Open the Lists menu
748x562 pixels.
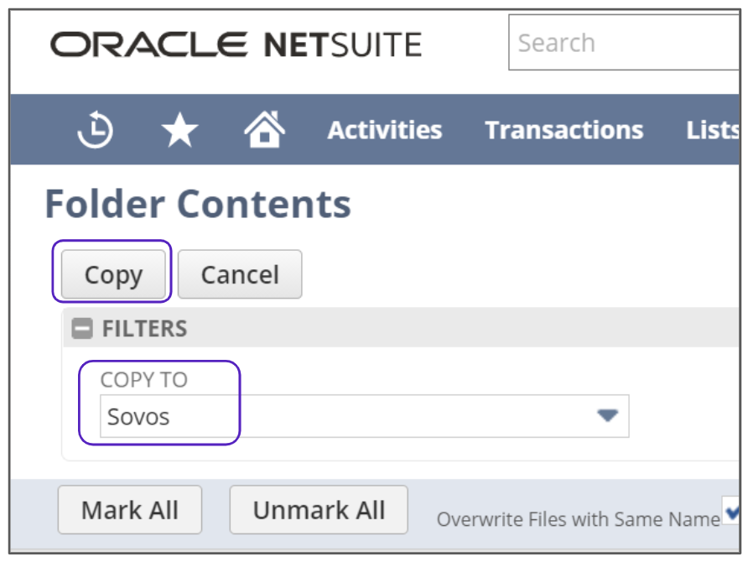pyautogui.click(x=712, y=130)
